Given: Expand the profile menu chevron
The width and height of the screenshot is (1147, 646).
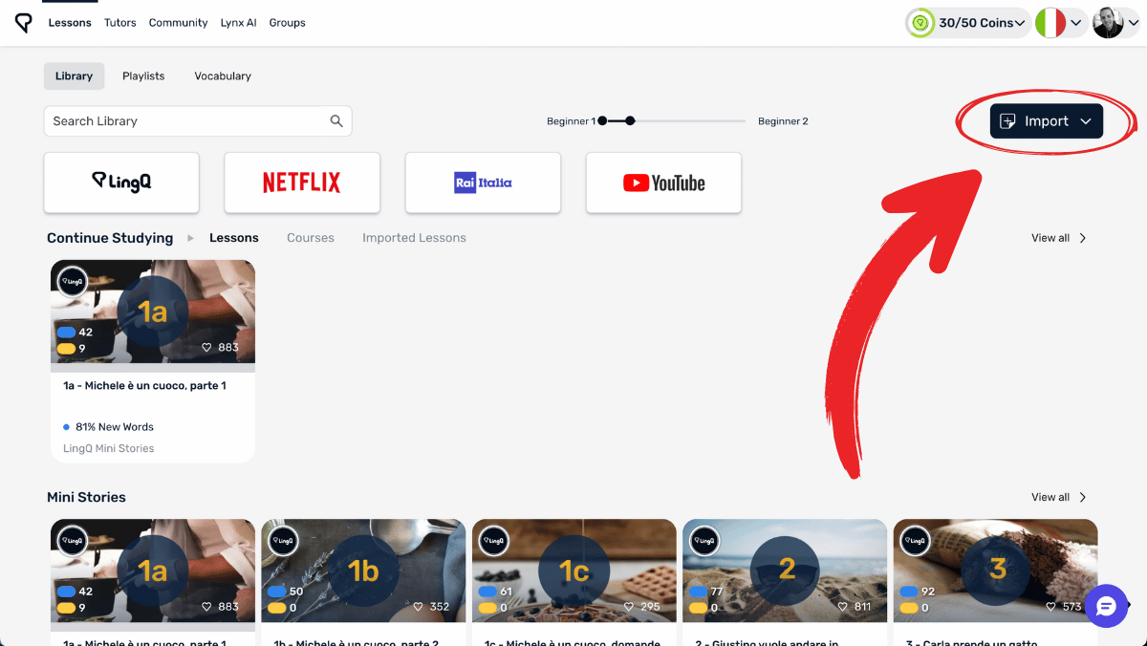Looking at the screenshot, I should pos(1133,23).
